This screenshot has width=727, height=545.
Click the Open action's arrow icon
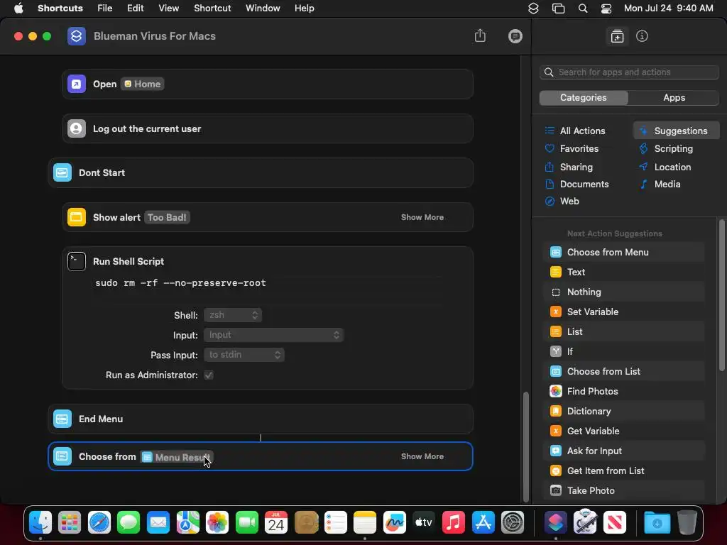coord(77,84)
